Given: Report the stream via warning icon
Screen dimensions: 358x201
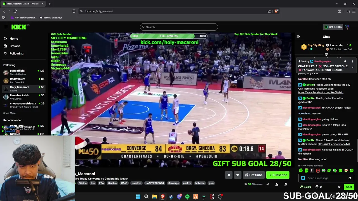Looking at the screenshot, I should [x=277, y=184].
